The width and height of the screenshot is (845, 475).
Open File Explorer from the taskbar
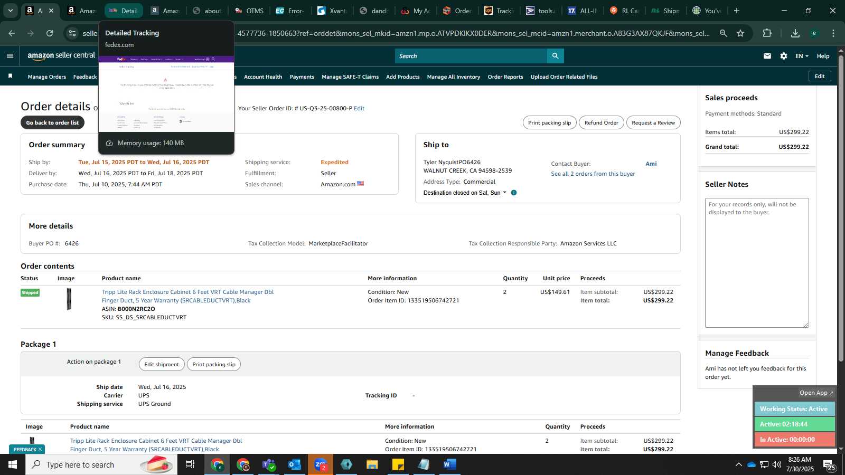point(372,464)
